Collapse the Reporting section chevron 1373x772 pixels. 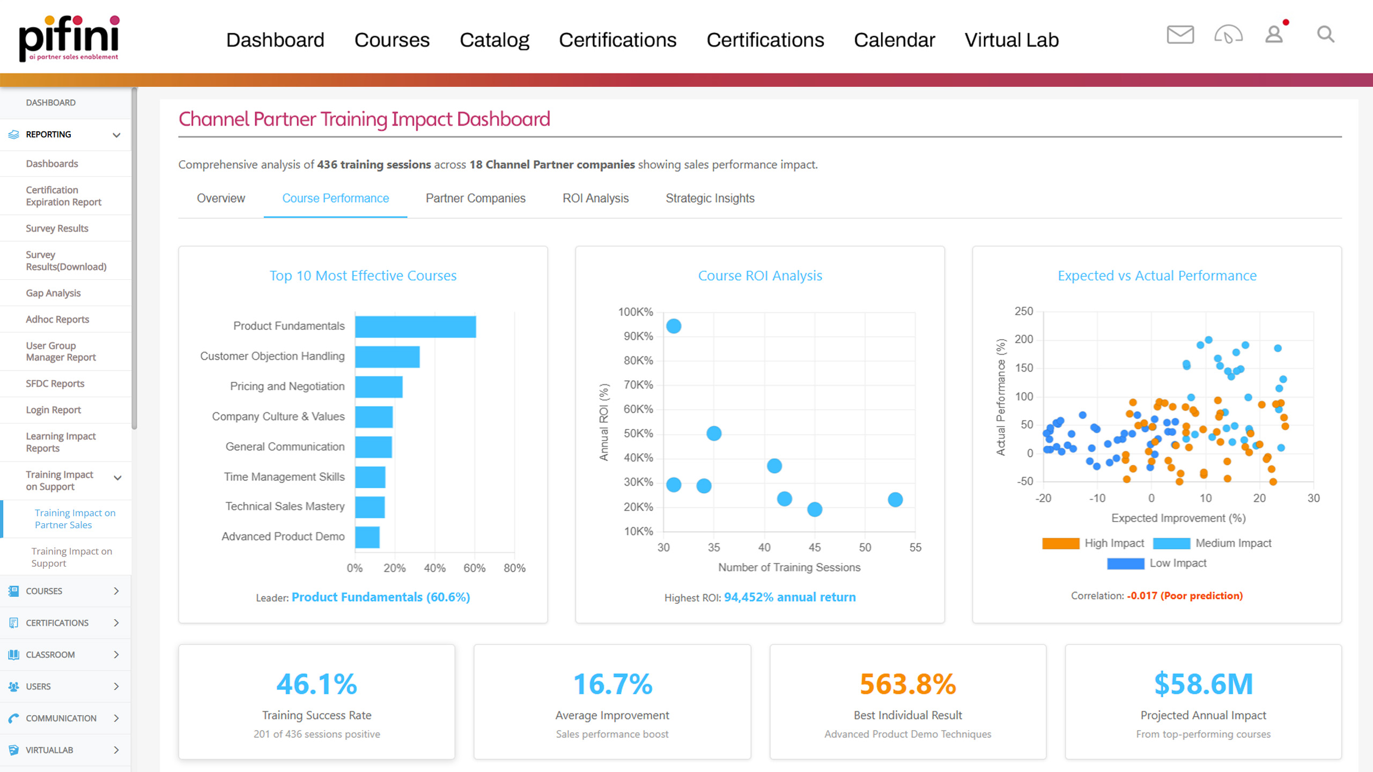click(116, 135)
